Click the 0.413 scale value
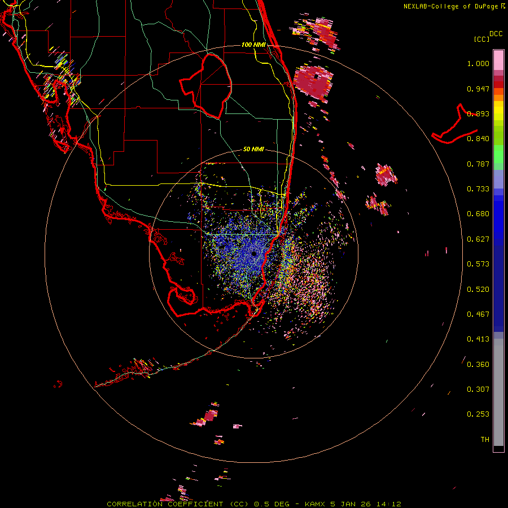 [x=478, y=339]
